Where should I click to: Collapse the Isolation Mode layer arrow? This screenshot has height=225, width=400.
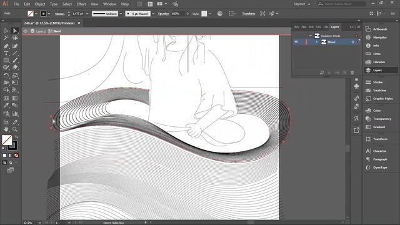311,36
